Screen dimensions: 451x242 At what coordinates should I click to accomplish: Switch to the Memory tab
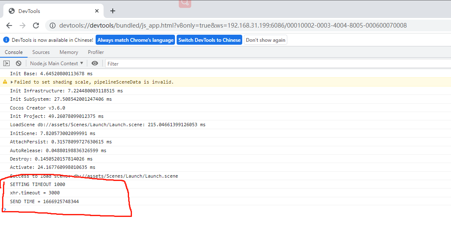69,52
